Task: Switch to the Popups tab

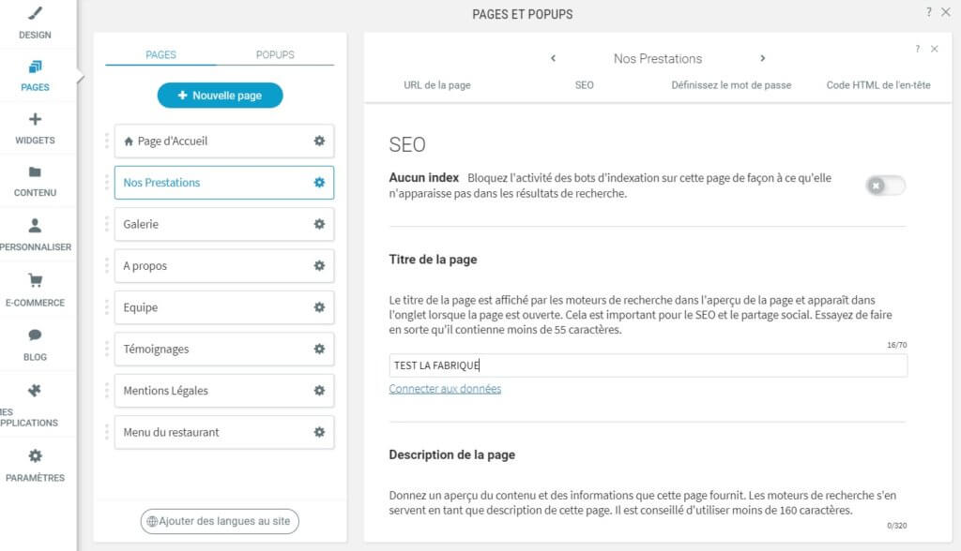Action: tap(275, 54)
